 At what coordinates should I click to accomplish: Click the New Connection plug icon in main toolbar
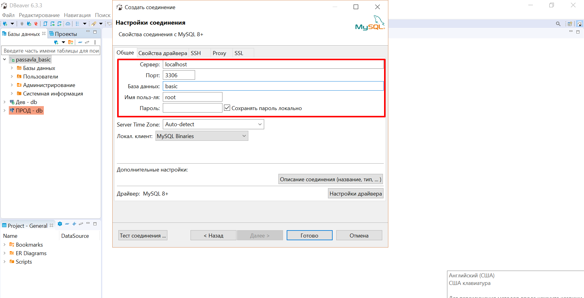tap(5, 24)
